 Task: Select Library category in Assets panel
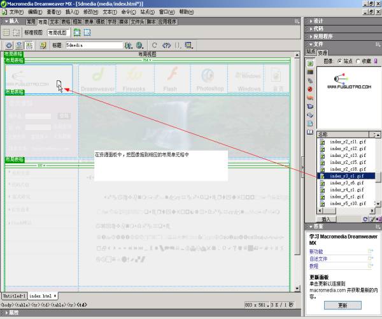pyautogui.click(x=310, y=132)
